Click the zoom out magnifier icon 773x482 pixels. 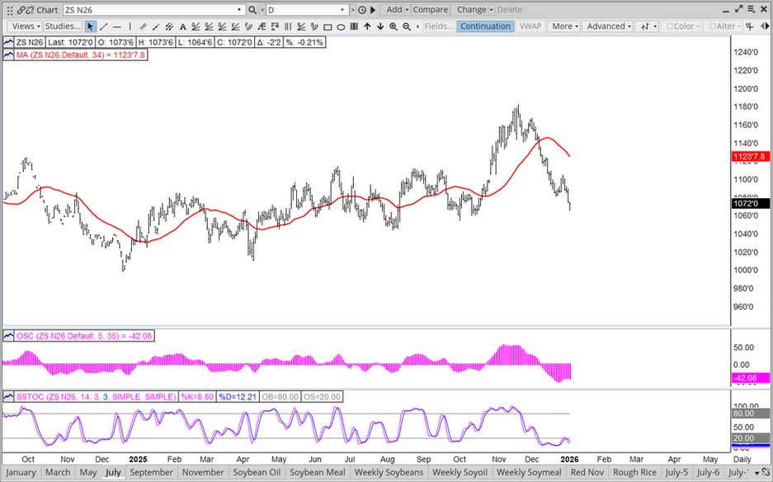coord(407,26)
